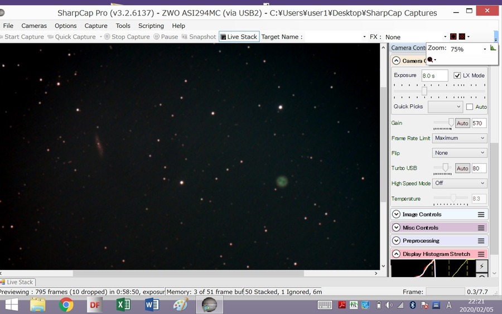Image resolution: width=502 pixels, height=314 pixels.
Task: Click the Turbo USB value field 80
Action: 479,168
